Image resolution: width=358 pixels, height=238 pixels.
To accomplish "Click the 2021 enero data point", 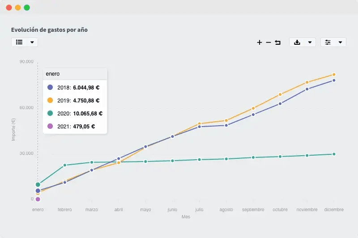I will tap(38, 199).
